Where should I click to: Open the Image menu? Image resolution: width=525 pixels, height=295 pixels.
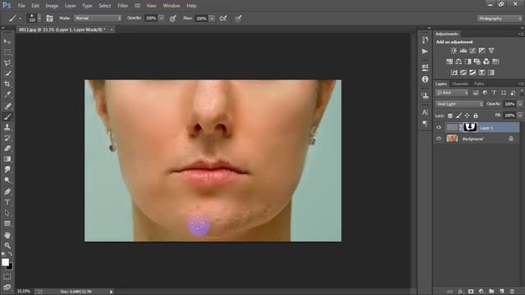pyautogui.click(x=52, y=6)
